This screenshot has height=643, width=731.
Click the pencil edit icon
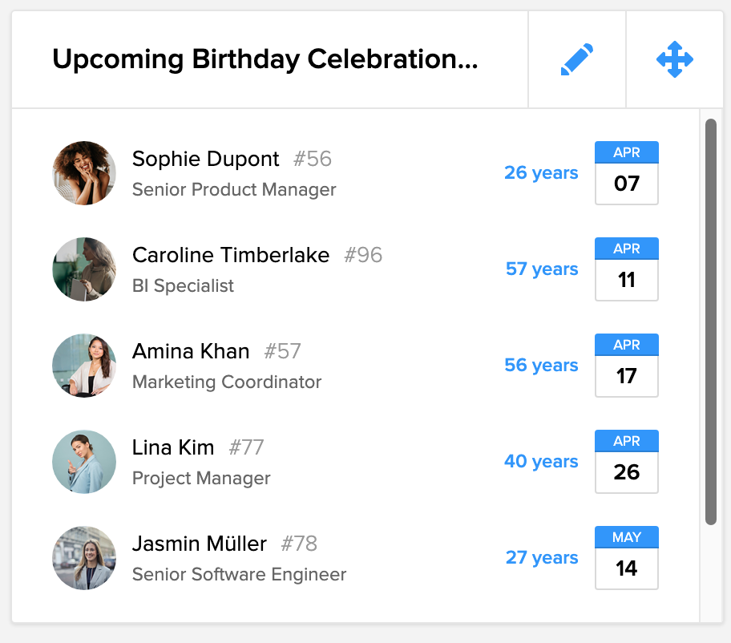coord(577,60)
